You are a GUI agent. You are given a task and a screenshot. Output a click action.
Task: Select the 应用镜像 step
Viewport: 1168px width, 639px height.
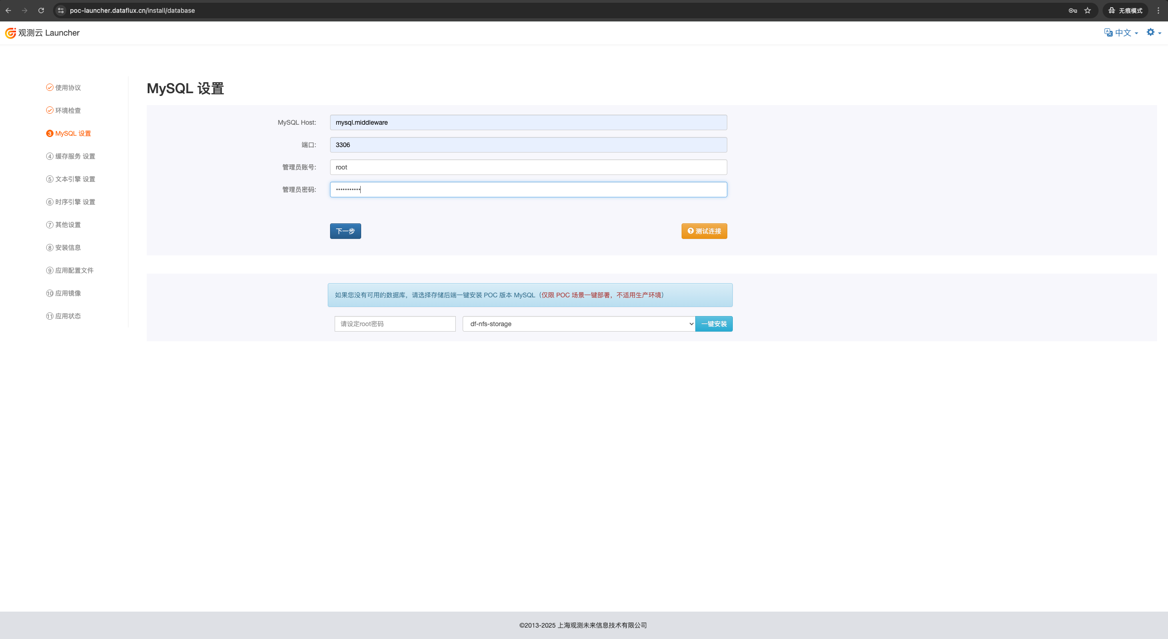click(x=63, y=293)
